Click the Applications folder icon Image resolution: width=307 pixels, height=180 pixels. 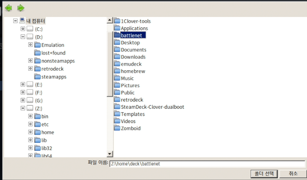[117, 28]
